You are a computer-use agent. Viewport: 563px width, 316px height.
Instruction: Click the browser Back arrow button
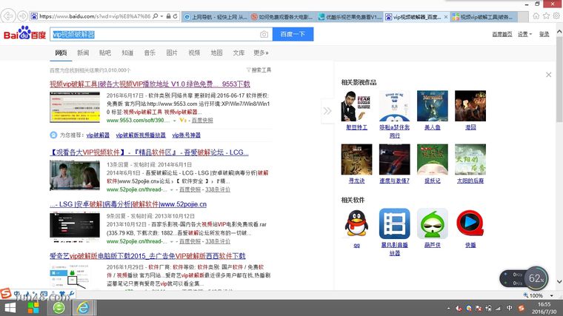click(x=8, y=16)
